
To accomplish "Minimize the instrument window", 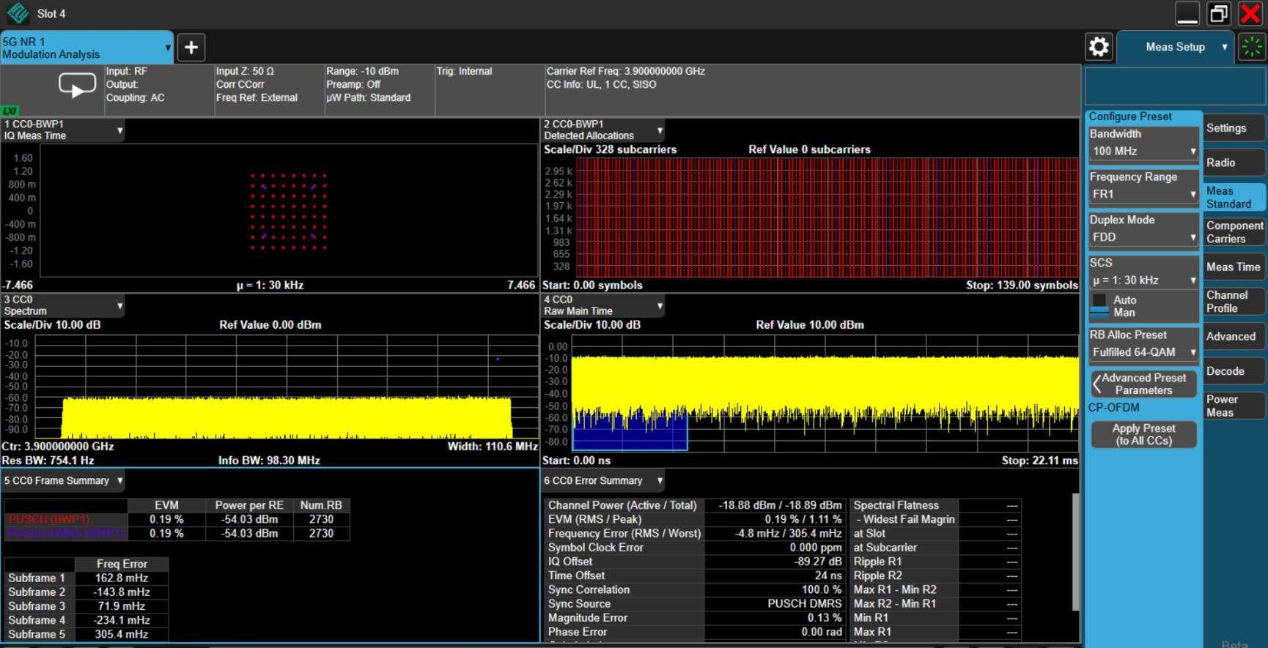I will [x=1187, y=13].
